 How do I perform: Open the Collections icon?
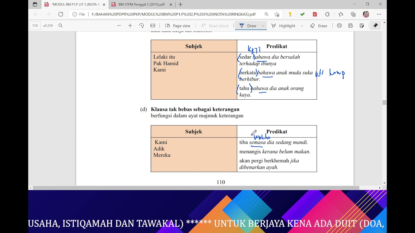353,14
